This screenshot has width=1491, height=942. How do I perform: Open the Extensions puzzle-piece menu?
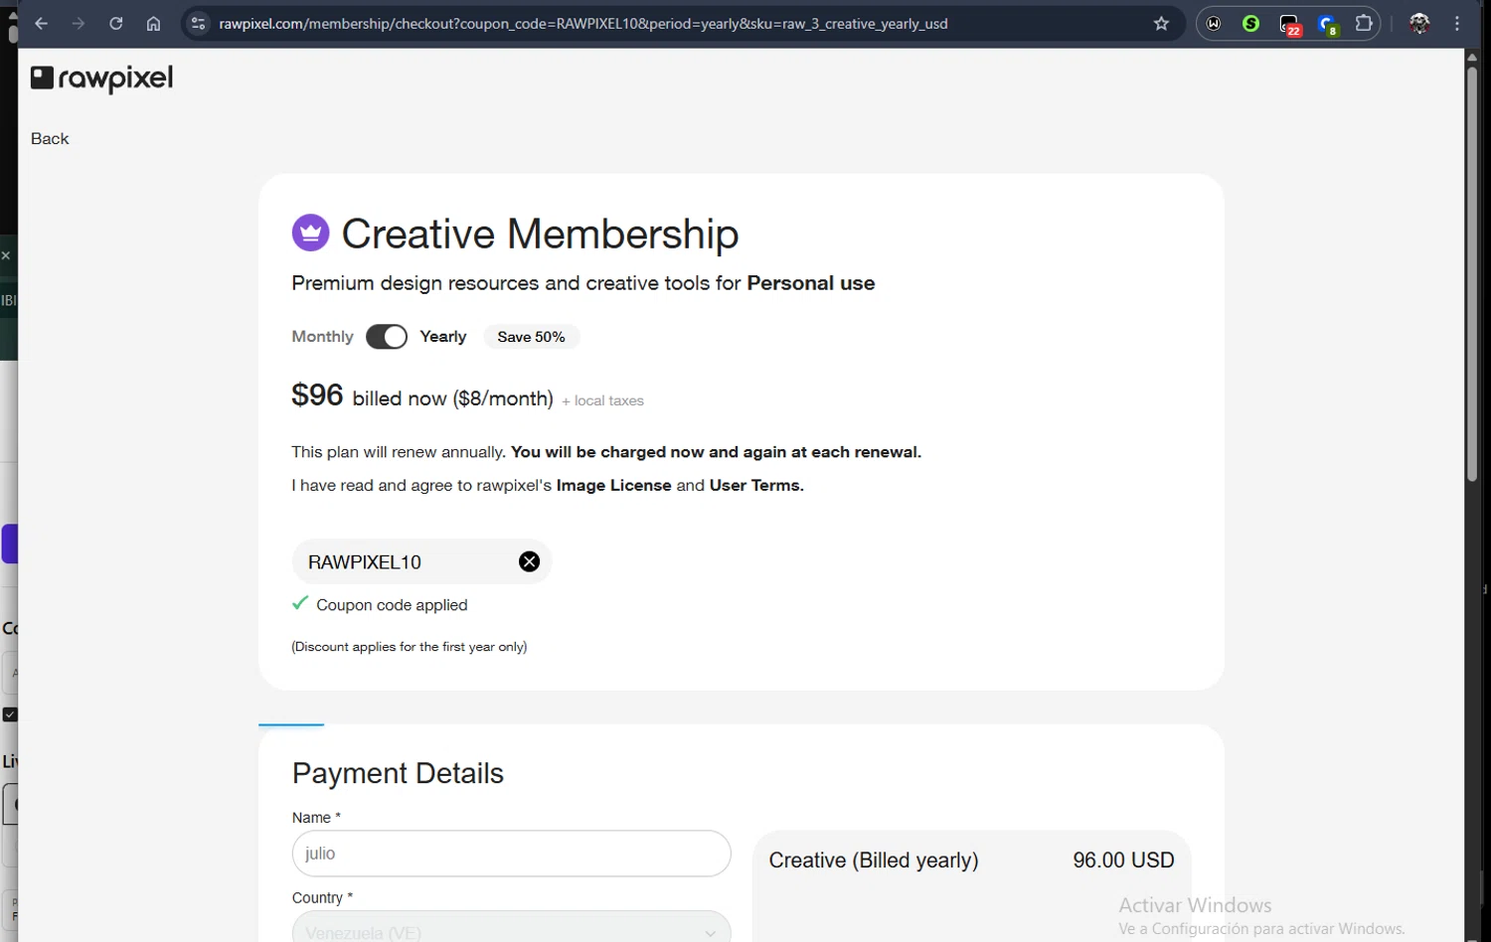[1364, 23]
